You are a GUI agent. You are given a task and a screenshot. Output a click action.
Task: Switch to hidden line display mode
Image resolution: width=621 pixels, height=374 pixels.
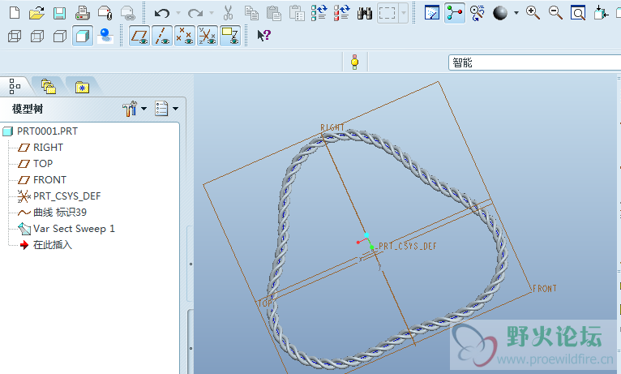37,37
